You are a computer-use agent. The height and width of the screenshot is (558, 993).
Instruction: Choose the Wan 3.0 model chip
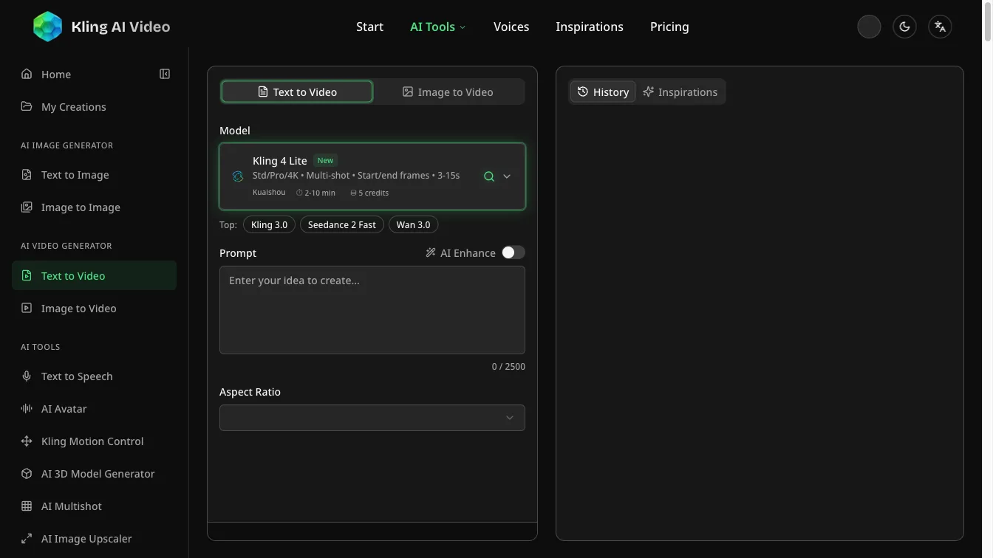[x=413, y=224]
